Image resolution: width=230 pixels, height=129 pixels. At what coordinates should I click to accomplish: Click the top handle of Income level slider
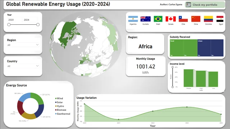click(172, 67)
